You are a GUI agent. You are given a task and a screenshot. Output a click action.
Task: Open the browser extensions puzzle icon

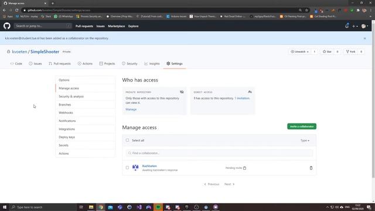coord(358,11)
